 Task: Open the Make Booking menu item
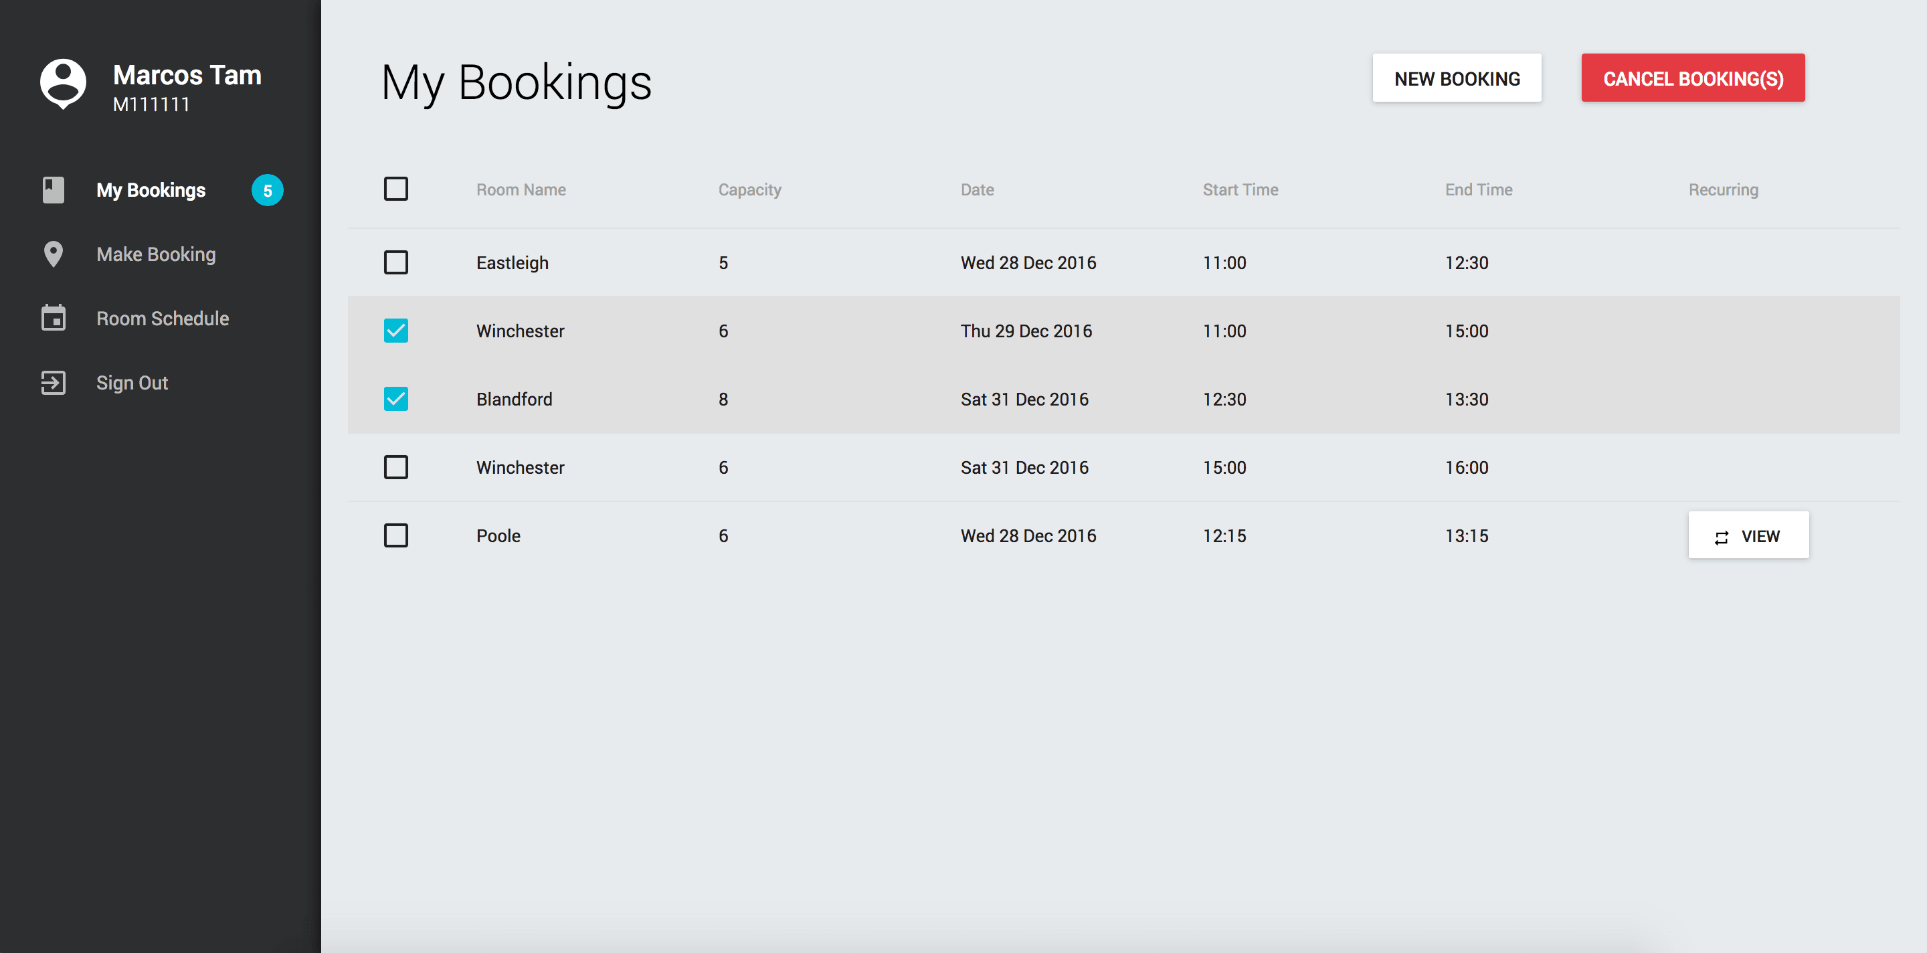(x=156, y=254)
